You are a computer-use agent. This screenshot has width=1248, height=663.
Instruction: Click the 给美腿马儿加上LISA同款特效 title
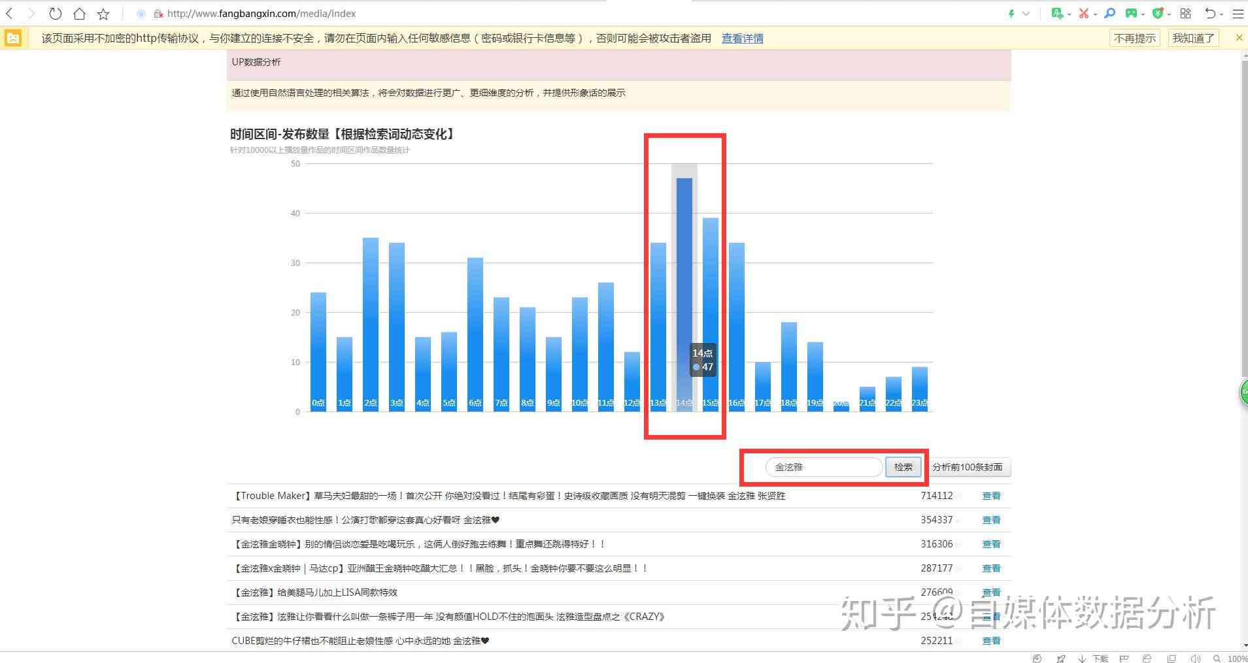(x=314, y=592)
